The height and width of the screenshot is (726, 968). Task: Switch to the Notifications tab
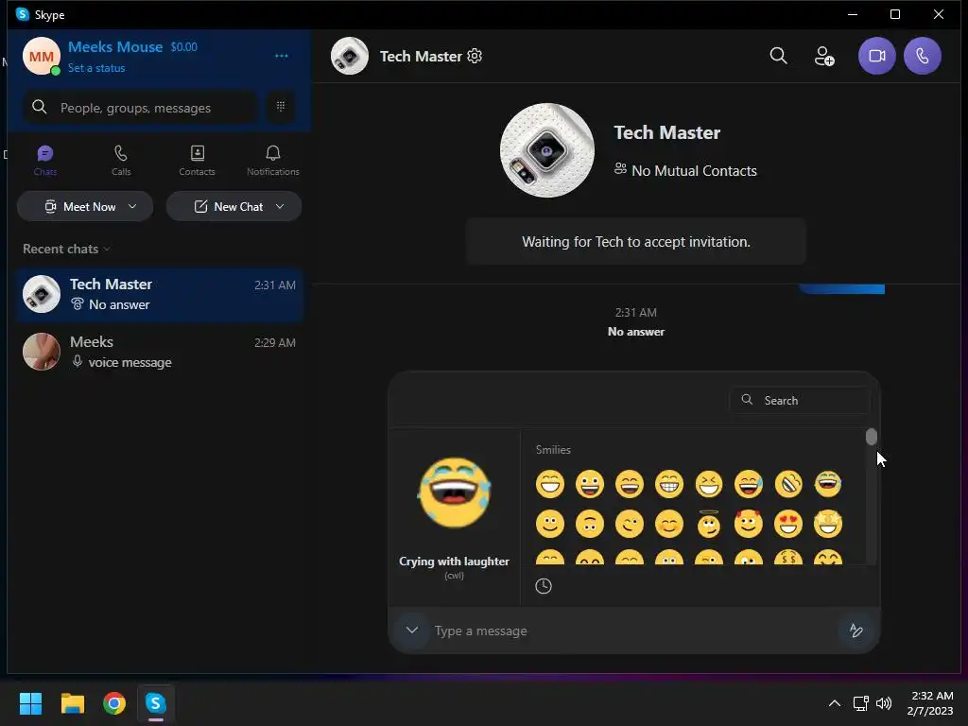point(273,161)
